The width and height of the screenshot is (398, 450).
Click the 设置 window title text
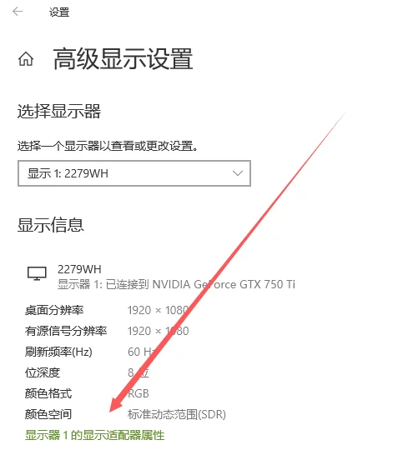[59, 12]
